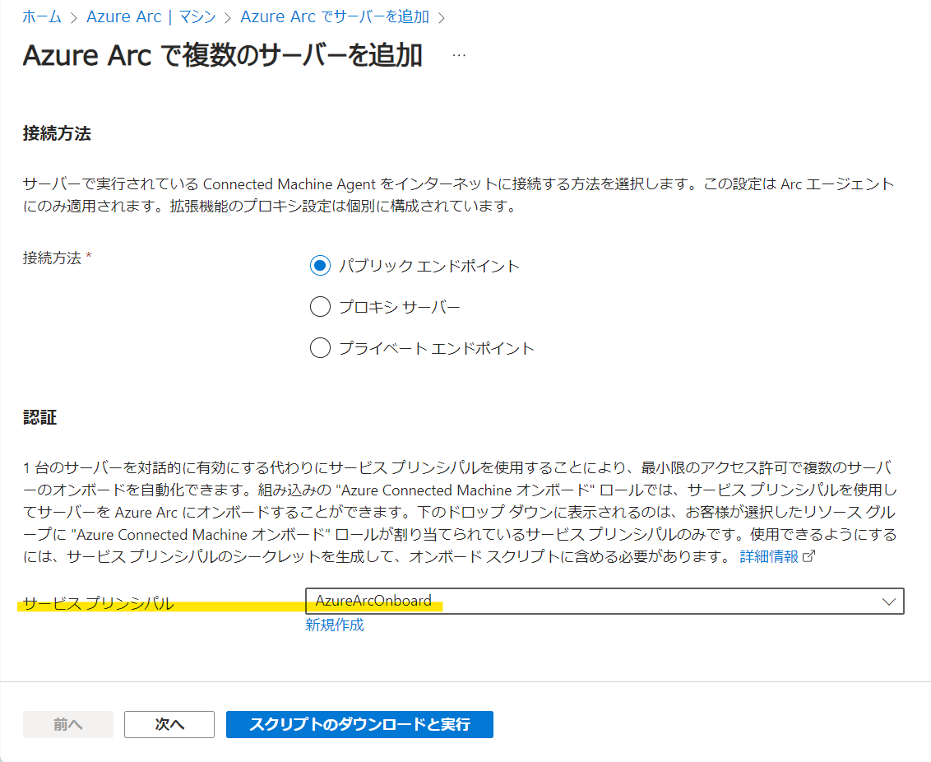This screenshot has height=762, width=931.
Task: Click the 詳細情報 link
Action: (769, 556)
